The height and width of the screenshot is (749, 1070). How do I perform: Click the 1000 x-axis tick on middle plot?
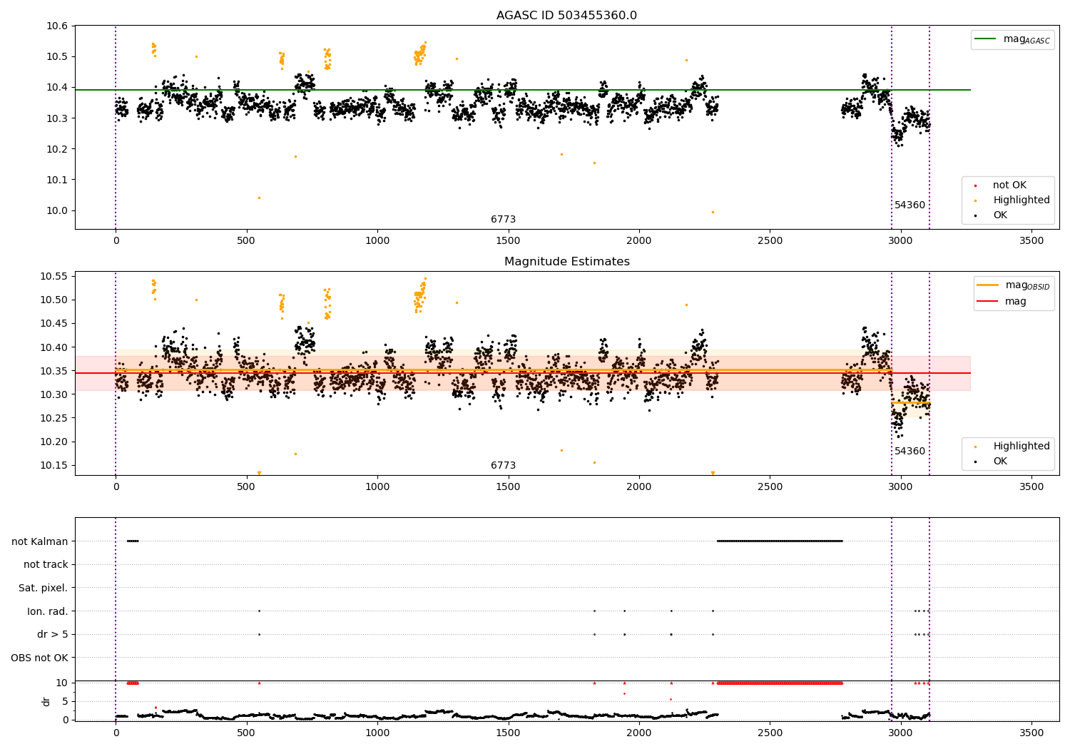(377, 487)
